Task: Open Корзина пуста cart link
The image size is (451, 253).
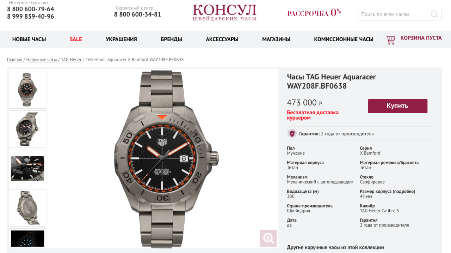Action: (x=421, y=38)
